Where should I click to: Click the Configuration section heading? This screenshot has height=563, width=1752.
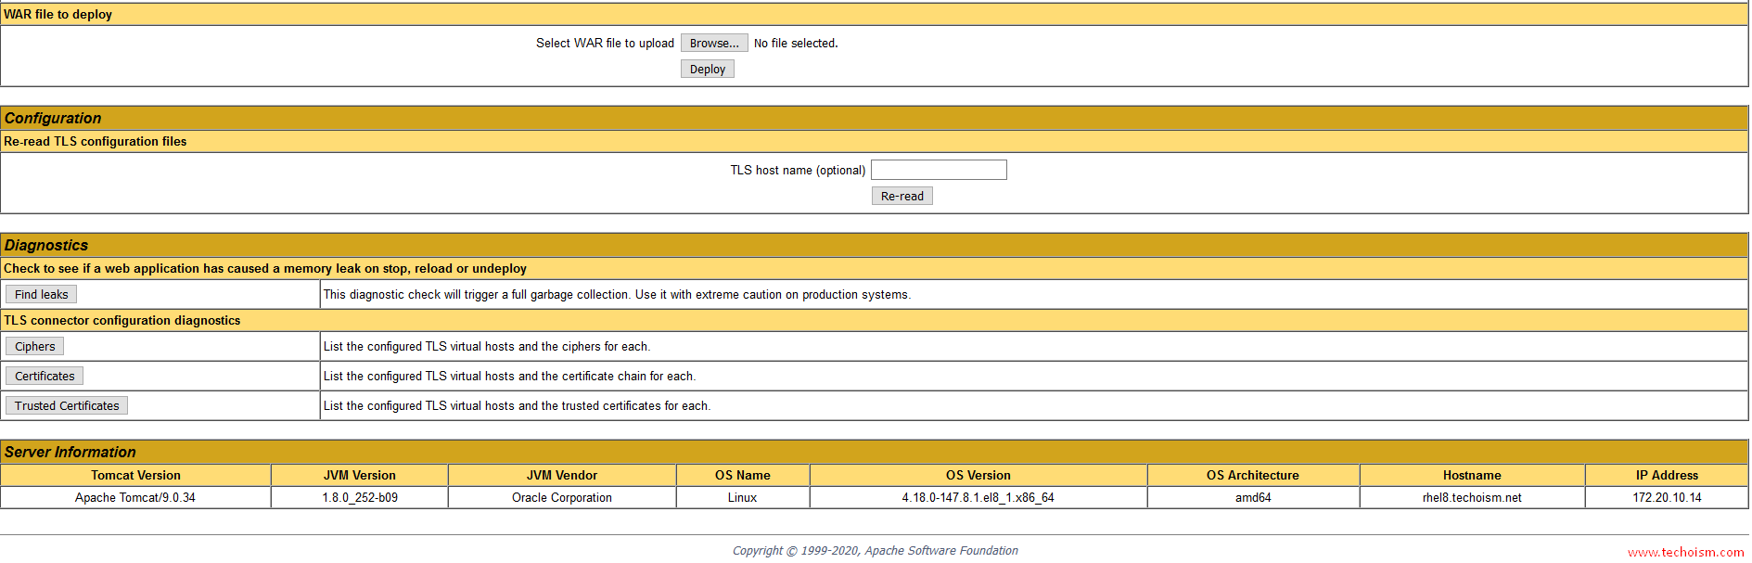pos(53,118)
